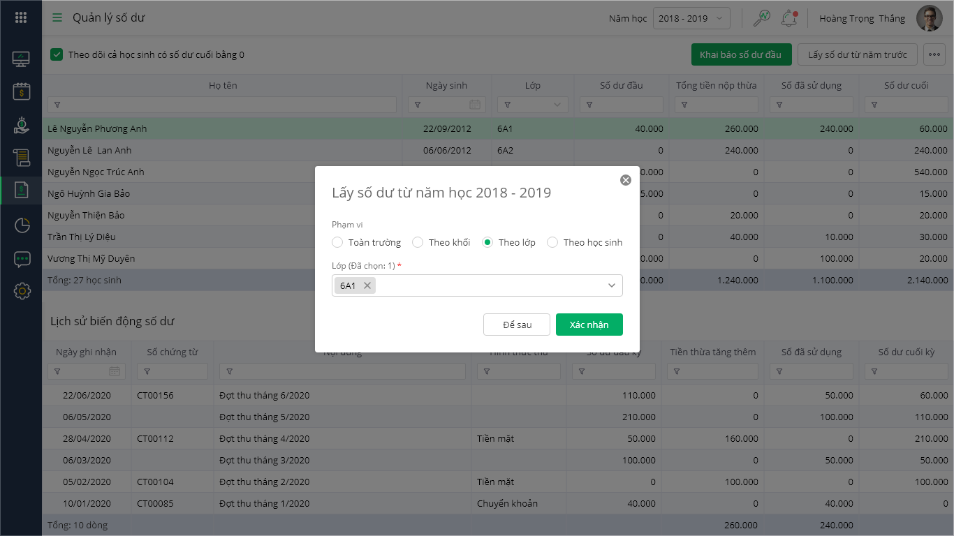Expand the Lớp class selection dropdown
The height and width of the screenshot is (536, 954).
click(611, 285)
